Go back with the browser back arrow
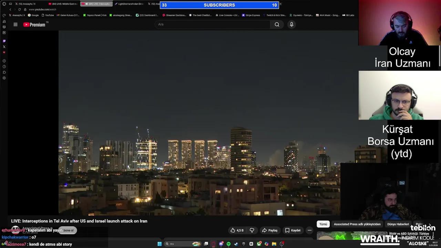Image resolution: width=441 pixels, height=248 pixels. point(10,10)
